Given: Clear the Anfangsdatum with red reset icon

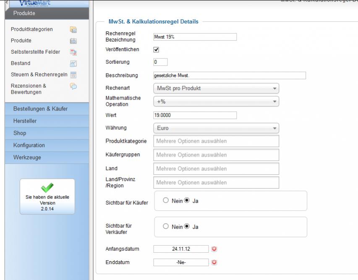Looking at the screenshot, I should 214,249.
